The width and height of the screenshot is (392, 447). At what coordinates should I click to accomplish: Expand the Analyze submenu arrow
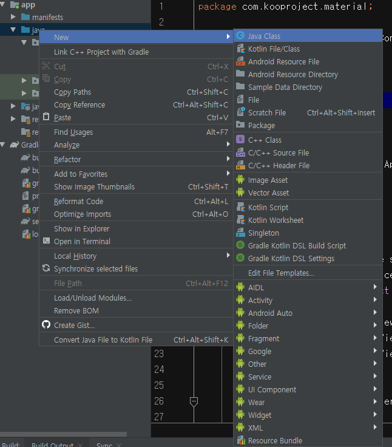click(228, 145)
